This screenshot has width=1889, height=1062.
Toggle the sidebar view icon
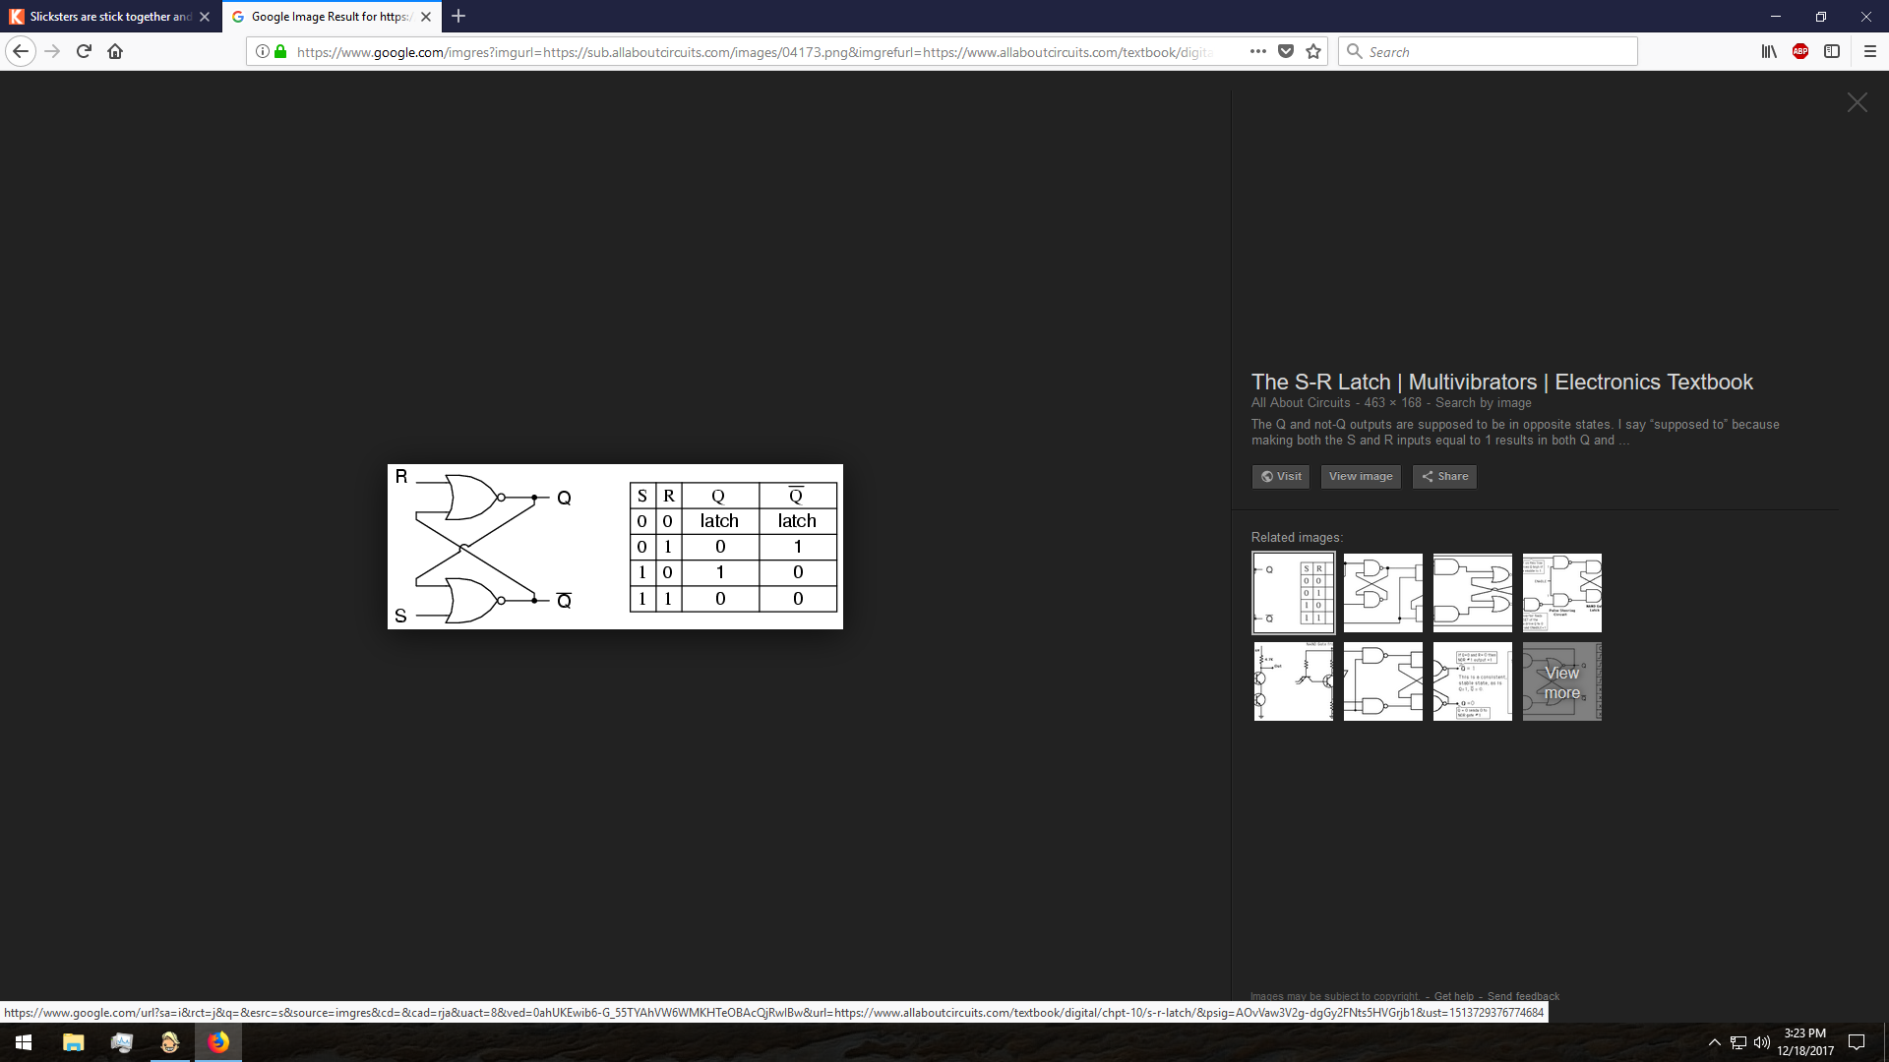pyautogui.click(x=1832, y=51)
